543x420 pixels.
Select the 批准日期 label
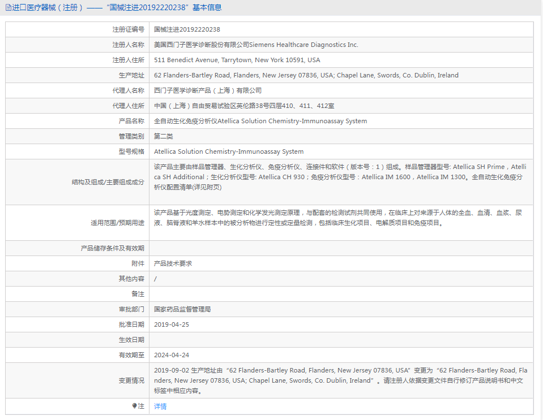pyautogui.click(x=131, y=324)
